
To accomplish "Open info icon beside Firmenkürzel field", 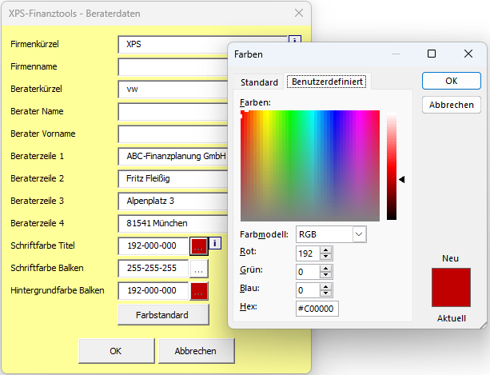I will (x=295, y=39).
